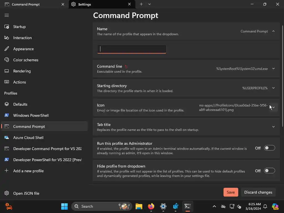Click the Developer PowerShell profile icon
284x213 pixels.
pyautogui.click(x=7, y=159)
